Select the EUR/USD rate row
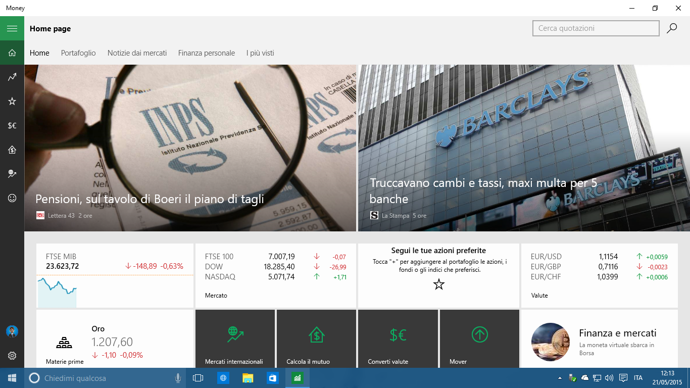Image resolution: width=690 pixels, height=388 pixels. 599,257
